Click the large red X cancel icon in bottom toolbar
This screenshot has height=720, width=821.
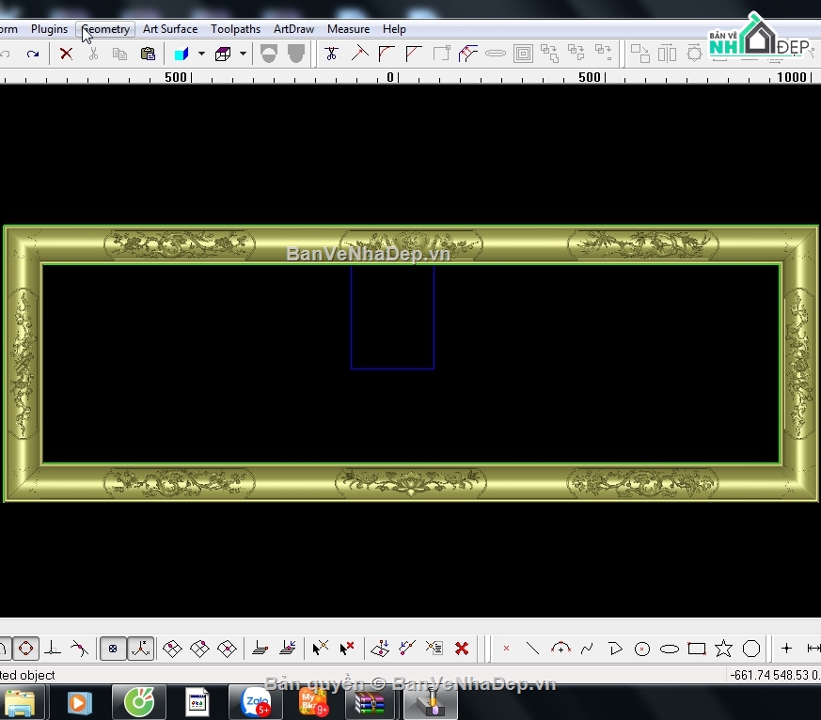pyautogui.click(x=462, y=649)
